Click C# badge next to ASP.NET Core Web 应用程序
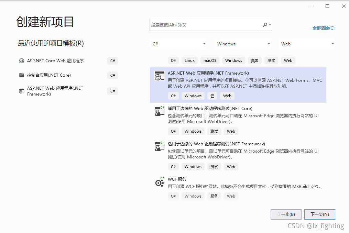The height and width of the screenshot is (233, 349). coord(113,61)
